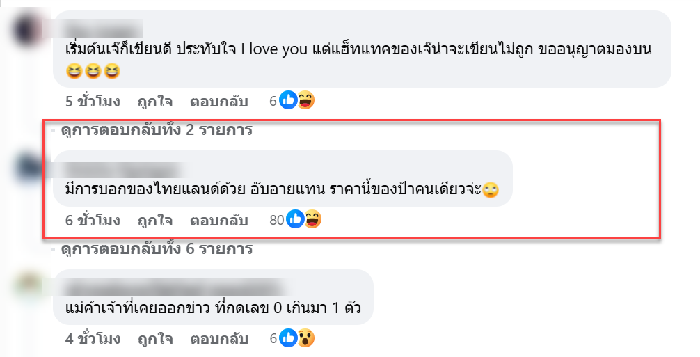Like the comment posted 4 ชั่วโมง ago
This screenshot has height=357, width=700.
coord(155,340)
